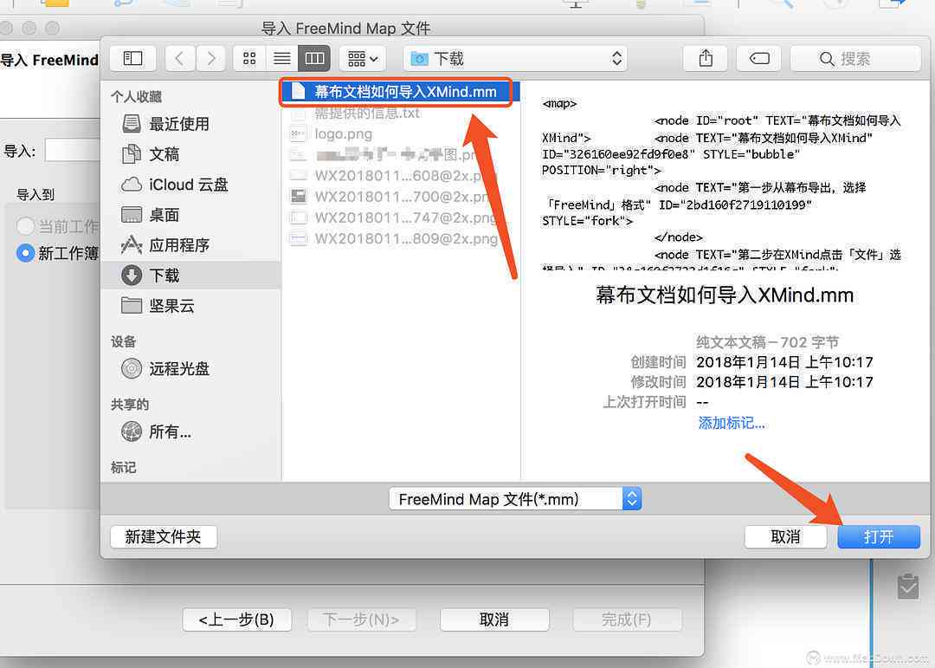Open 坚果云 folder in the sidebar

pyautogui.click(x=190, y=306)
